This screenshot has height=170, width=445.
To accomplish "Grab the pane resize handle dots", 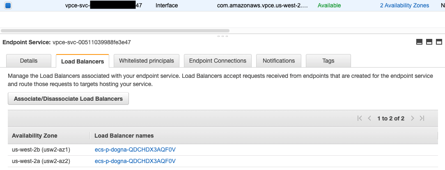I will (222, 36).
